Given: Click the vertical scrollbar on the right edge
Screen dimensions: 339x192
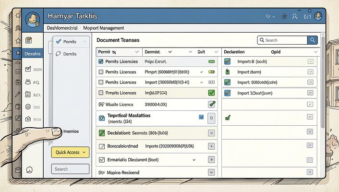Looking at the screenshot, I should click(x=323, y=82).
